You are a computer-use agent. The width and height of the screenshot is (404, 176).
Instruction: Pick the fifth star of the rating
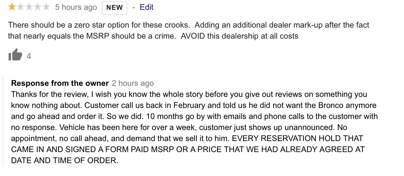coord(46,7)
